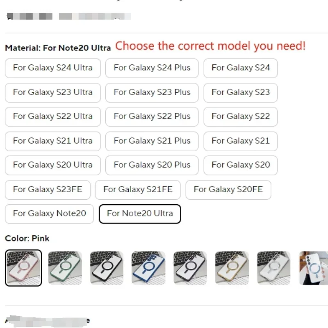The width and height of the screenshot is (328, 328).
Task: Pick the For Galaxy Note20 model
Action: (x=50, y=214)
